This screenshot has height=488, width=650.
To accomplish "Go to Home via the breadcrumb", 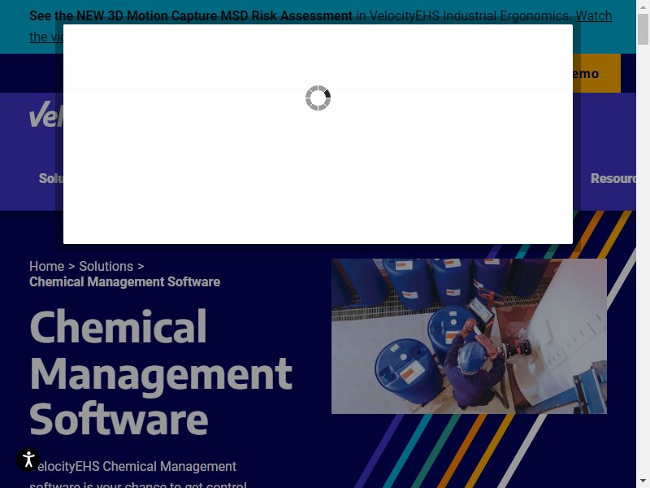I will pos(47,266).
